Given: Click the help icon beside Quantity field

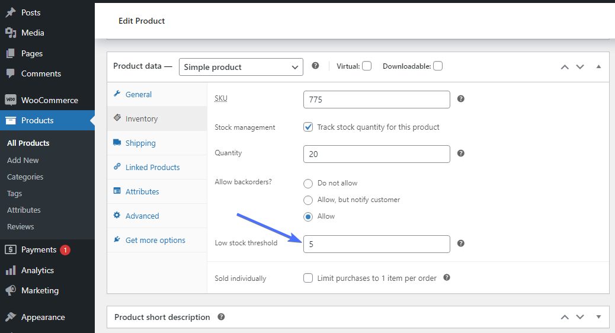Looking at the screenshot, I should point(460,153).
